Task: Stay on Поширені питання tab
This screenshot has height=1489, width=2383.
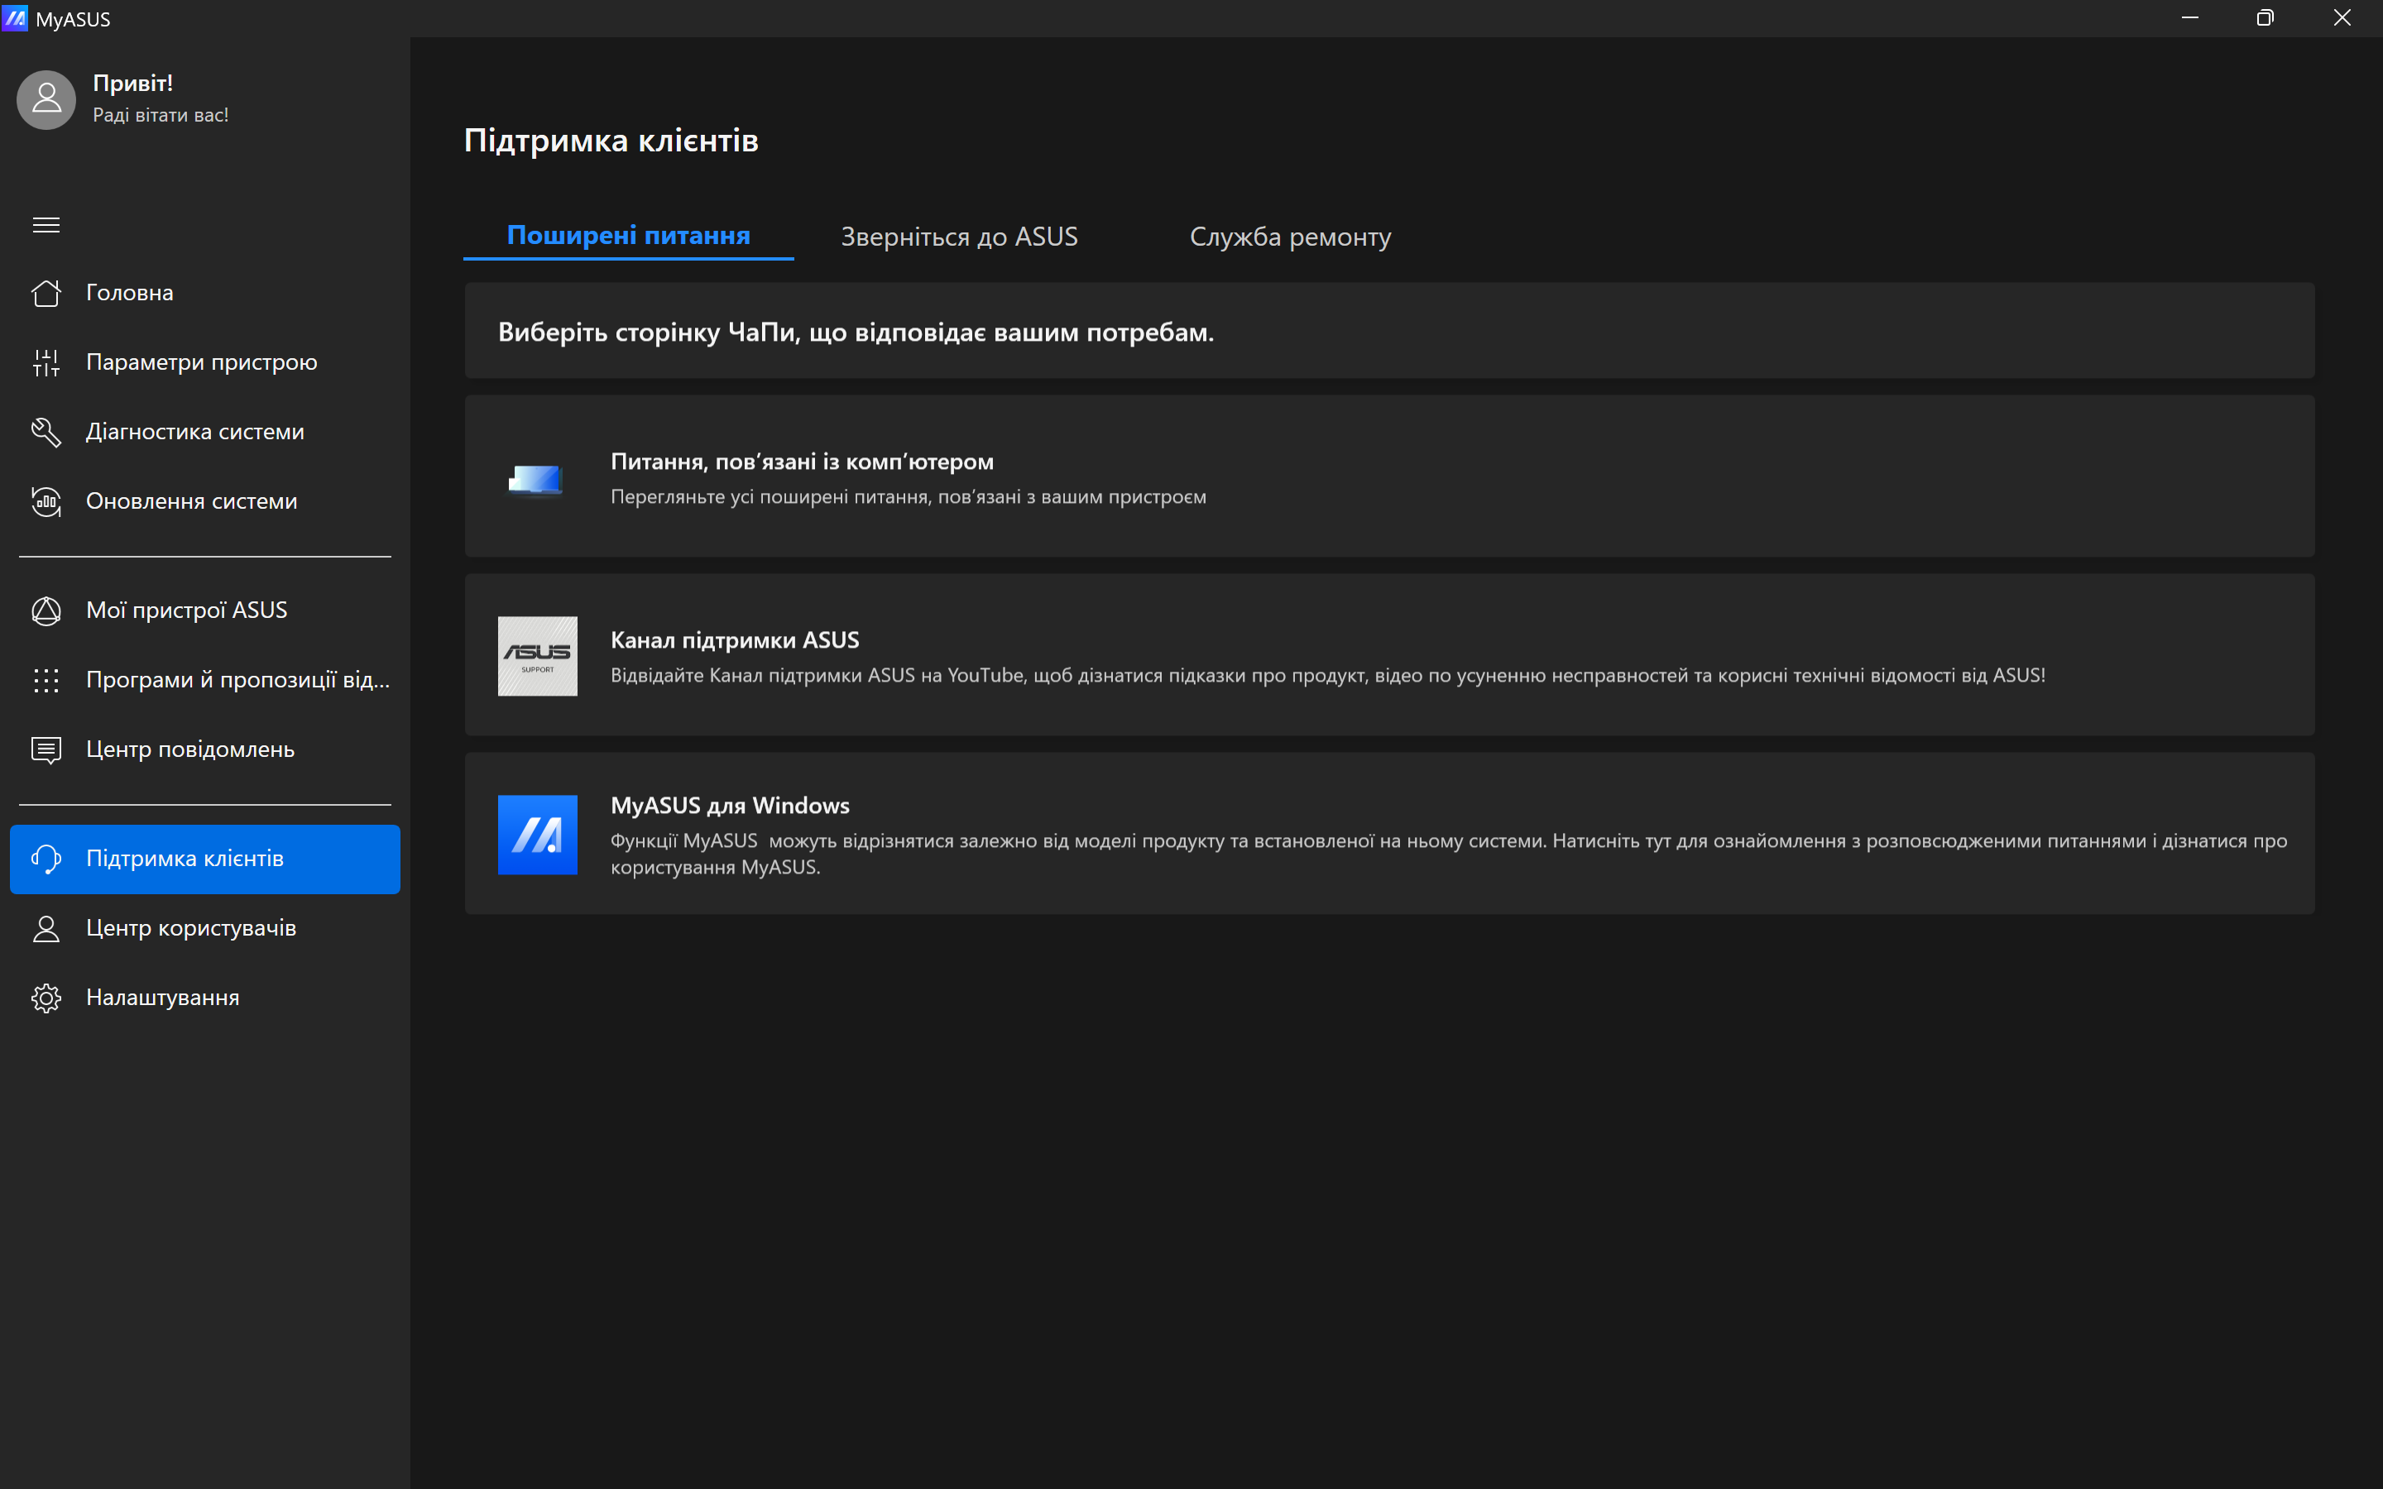Action: click(x=628, y=237)
